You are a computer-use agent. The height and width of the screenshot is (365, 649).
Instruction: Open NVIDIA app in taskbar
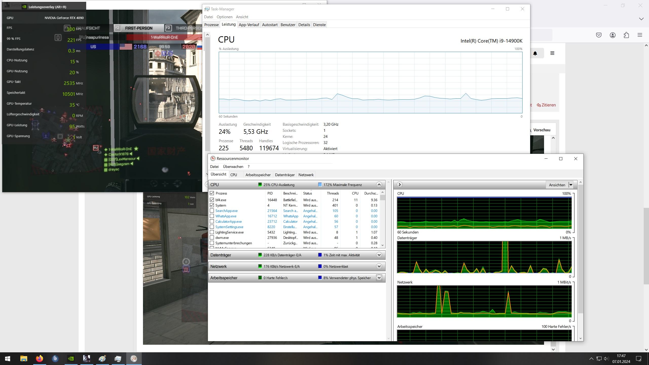(71, 358)
